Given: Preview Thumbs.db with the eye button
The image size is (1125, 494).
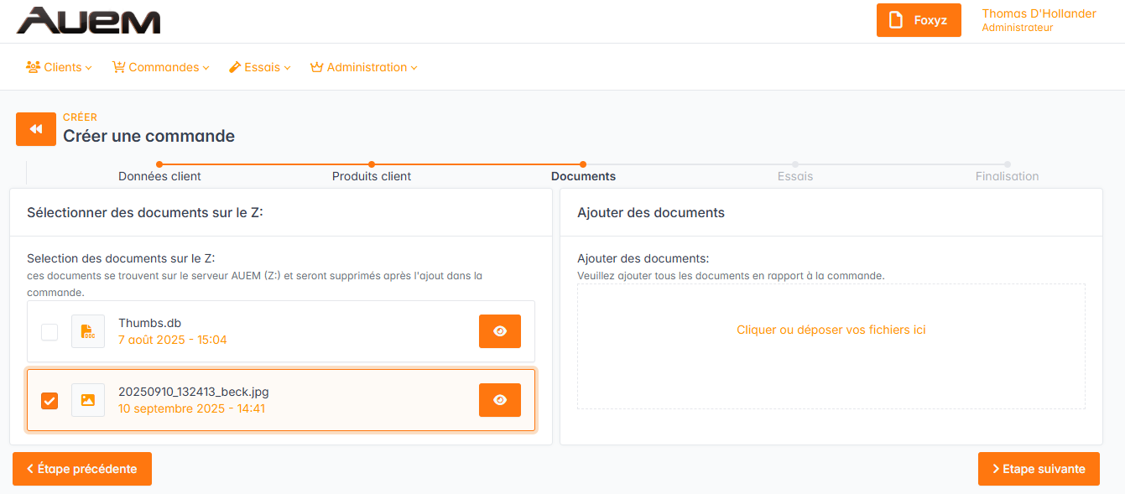Looking at the screenshot, I should (x=499, y=331).
